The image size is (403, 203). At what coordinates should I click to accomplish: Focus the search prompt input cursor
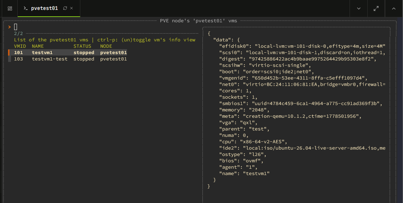(x=16, y=27)
